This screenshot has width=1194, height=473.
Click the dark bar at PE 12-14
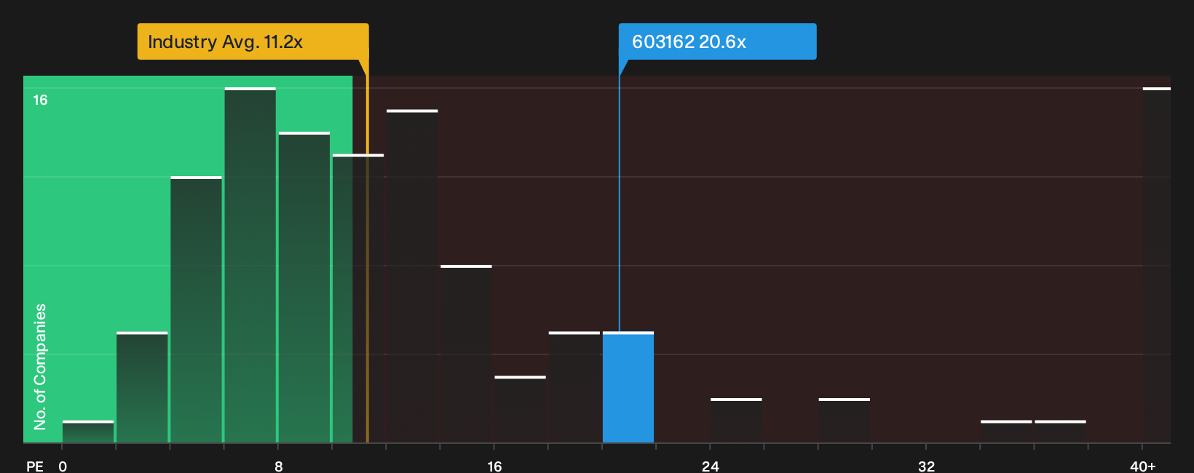412,276
